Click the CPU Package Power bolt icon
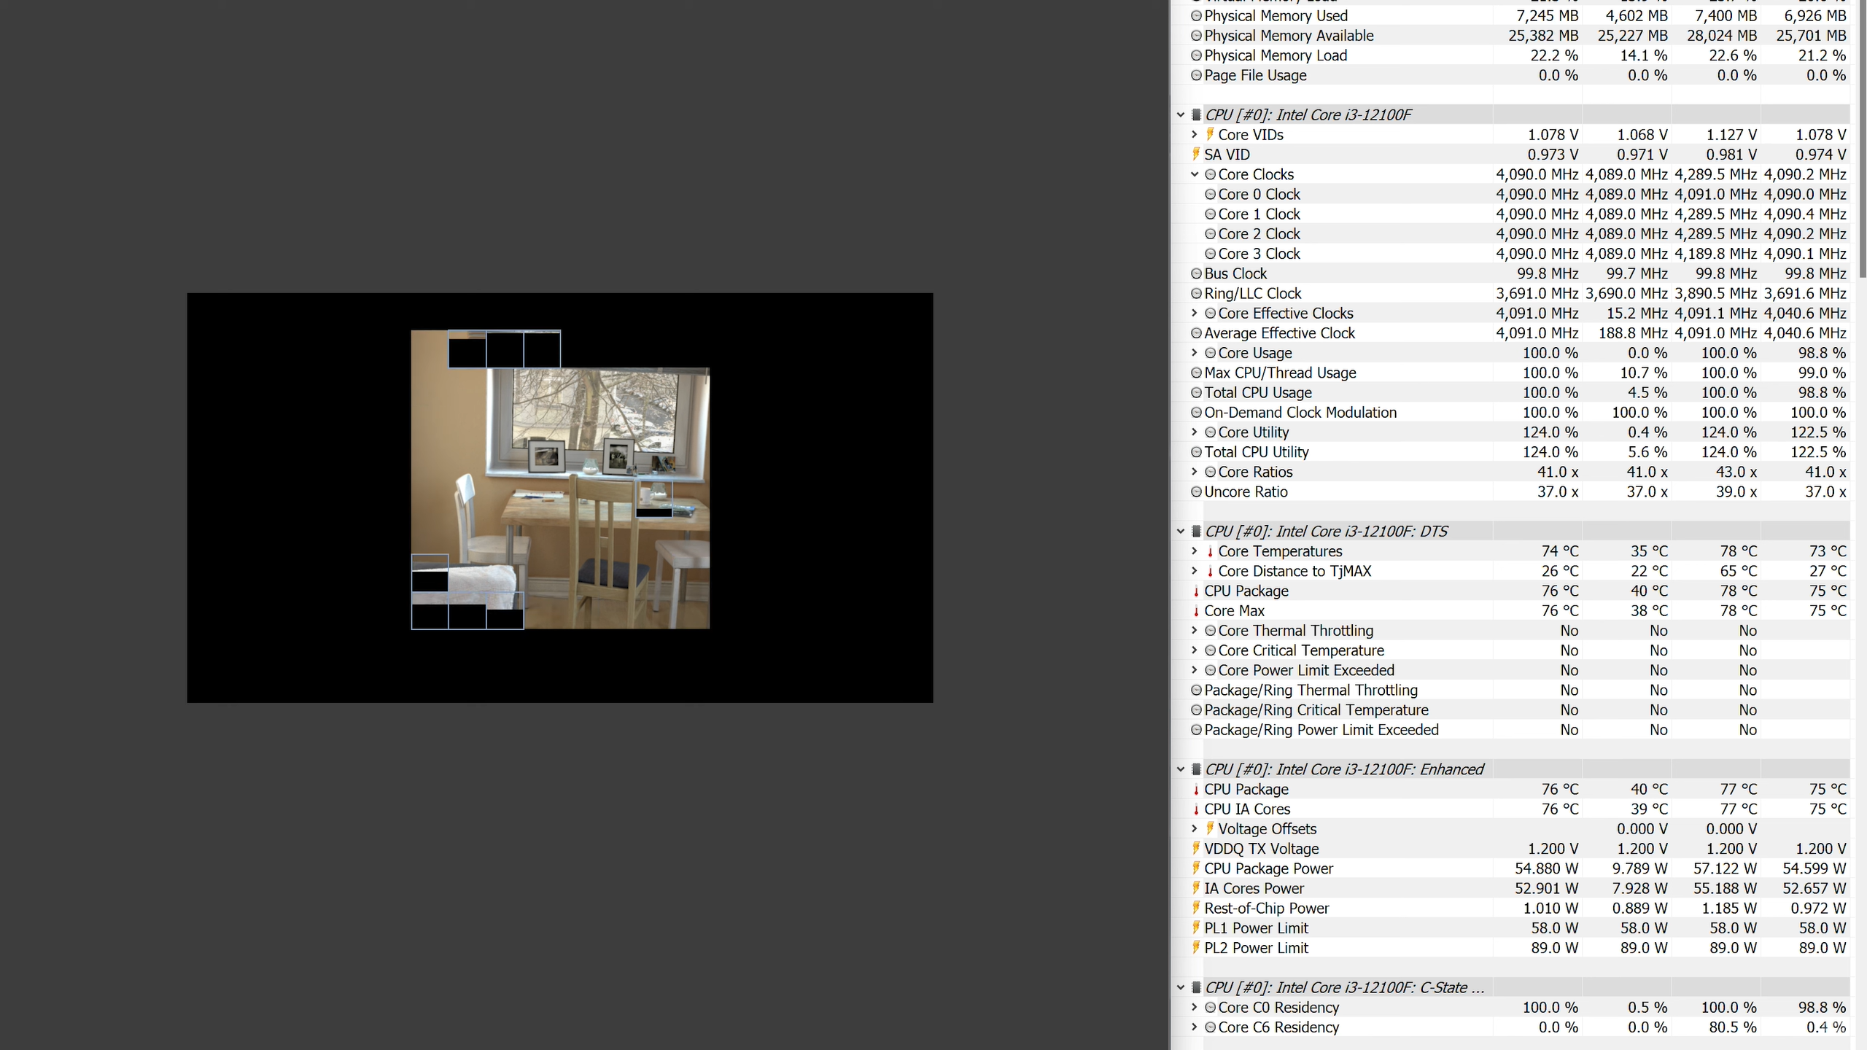 point(1196,868)
